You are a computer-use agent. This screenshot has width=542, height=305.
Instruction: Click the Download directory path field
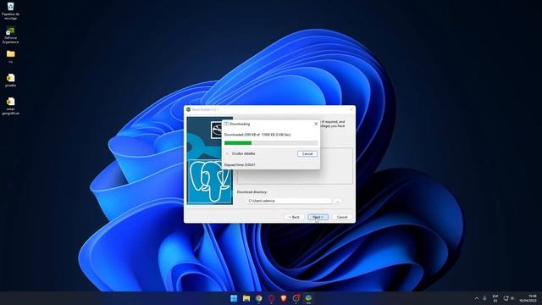point(289,201)
